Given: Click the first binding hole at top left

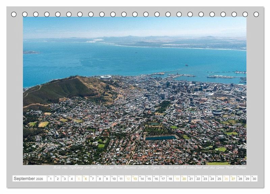Looking at the screenshot, I should (x=14, y=14).
